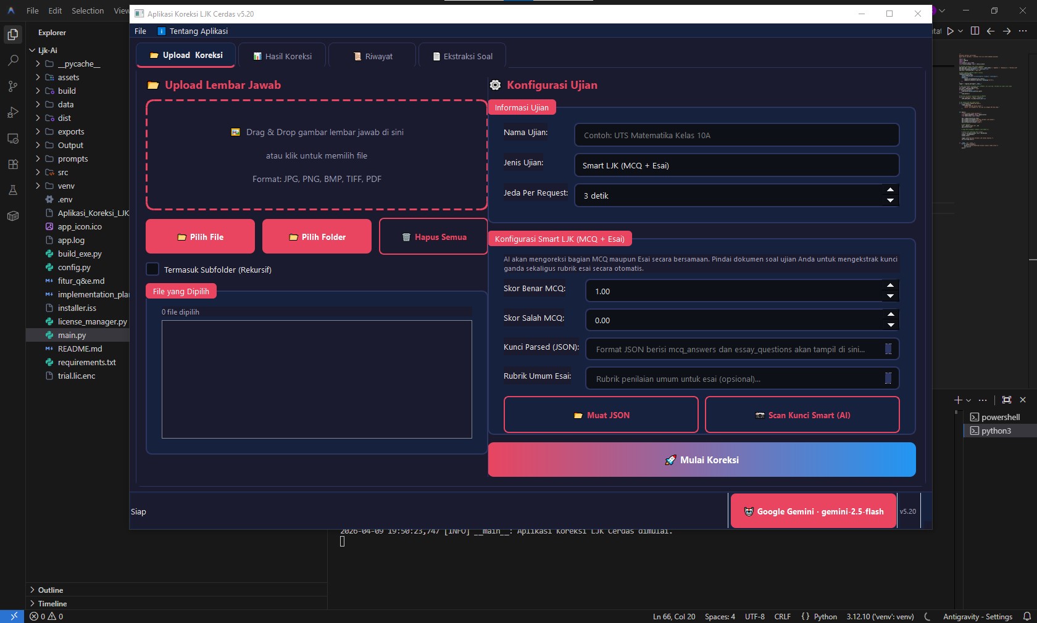Screen dimensions: 1037x623
Task: Enable Termasuk Subfolder (Rekursif) checkbox
Action: click(x=152, y=270)
